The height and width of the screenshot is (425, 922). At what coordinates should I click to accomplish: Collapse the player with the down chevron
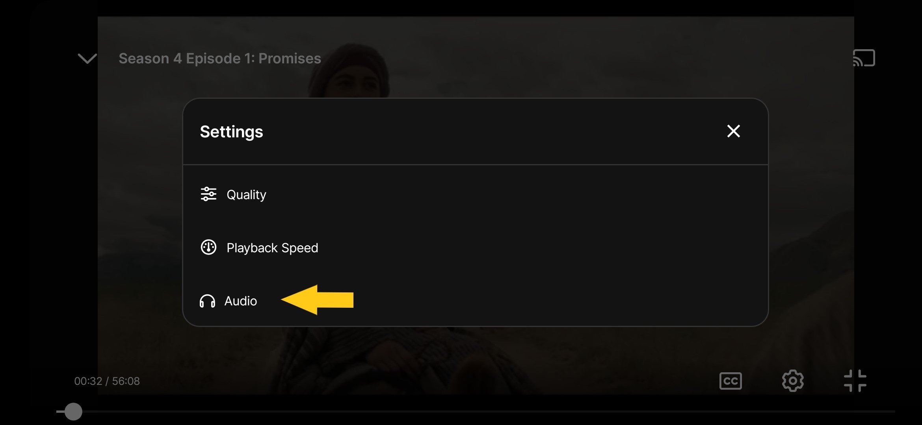click(87, 59)
